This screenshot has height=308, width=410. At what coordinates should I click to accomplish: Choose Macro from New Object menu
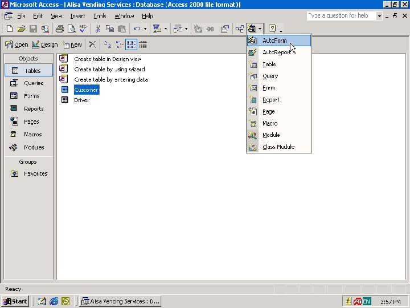pyautogui.click(x=279, y=123)
